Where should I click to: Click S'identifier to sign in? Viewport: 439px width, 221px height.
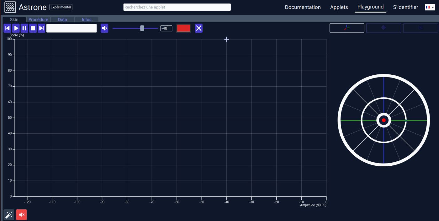405,7
